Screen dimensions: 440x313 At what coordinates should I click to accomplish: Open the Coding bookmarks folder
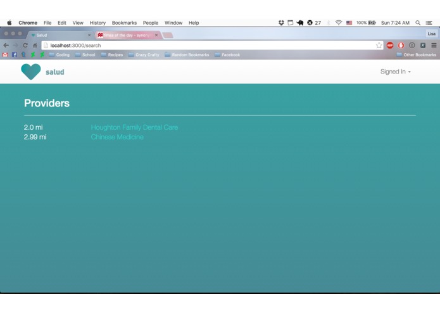point(60,54)
